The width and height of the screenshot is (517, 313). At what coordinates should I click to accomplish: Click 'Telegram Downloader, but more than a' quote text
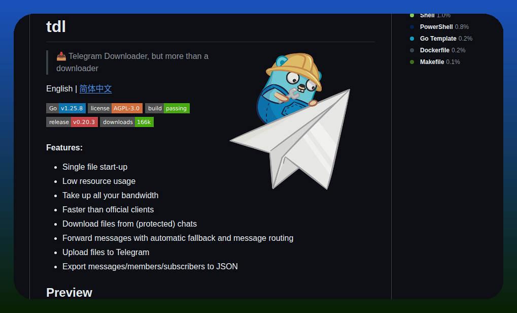tap(139, 56)
